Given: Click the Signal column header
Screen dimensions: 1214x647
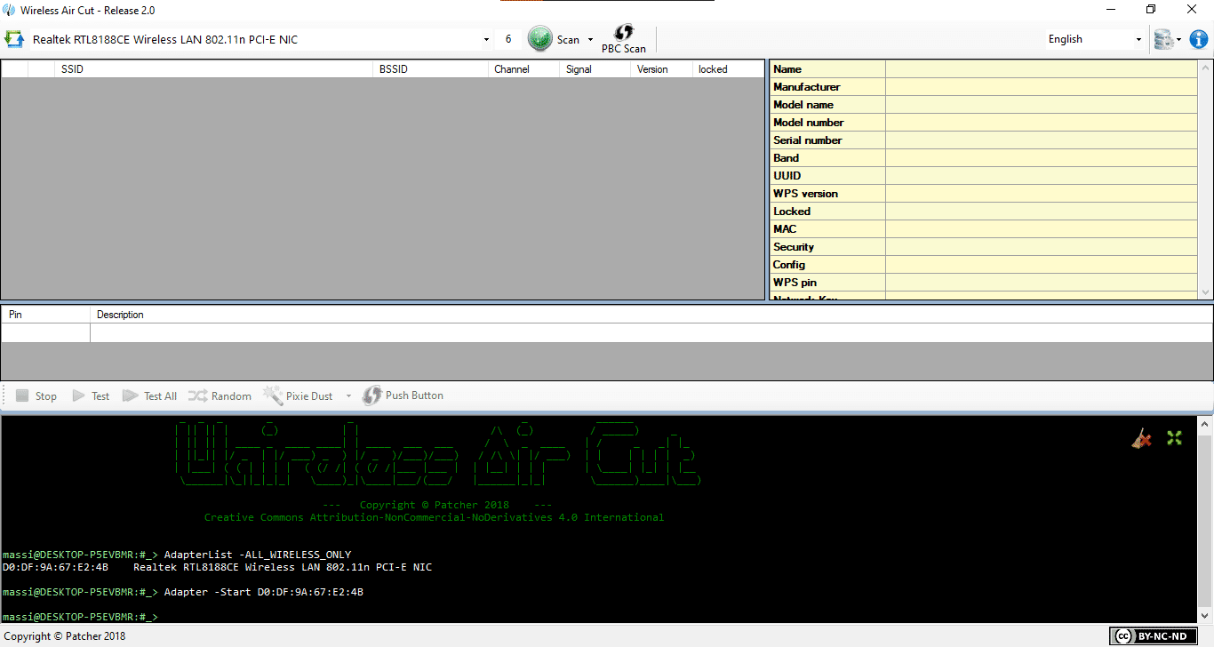Looking at the screenshot, I should click(595, 69).
